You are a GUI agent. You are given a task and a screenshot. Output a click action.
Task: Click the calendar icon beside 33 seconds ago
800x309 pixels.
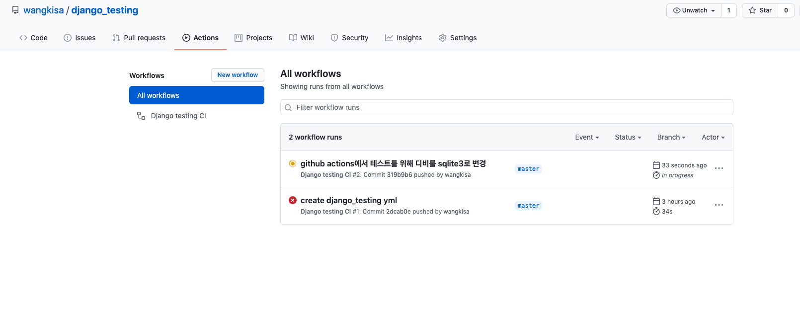[x=656, y=165]
